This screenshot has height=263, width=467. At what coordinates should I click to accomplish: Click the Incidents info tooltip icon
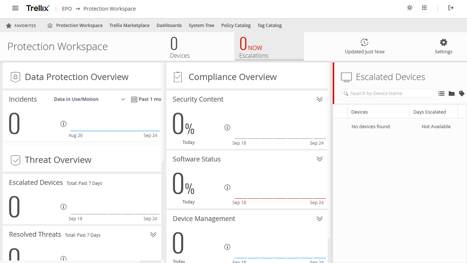(x=63, y=124)
